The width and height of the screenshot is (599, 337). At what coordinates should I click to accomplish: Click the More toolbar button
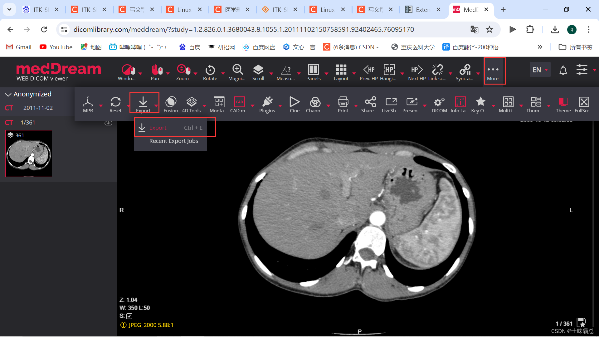(493, 71)
